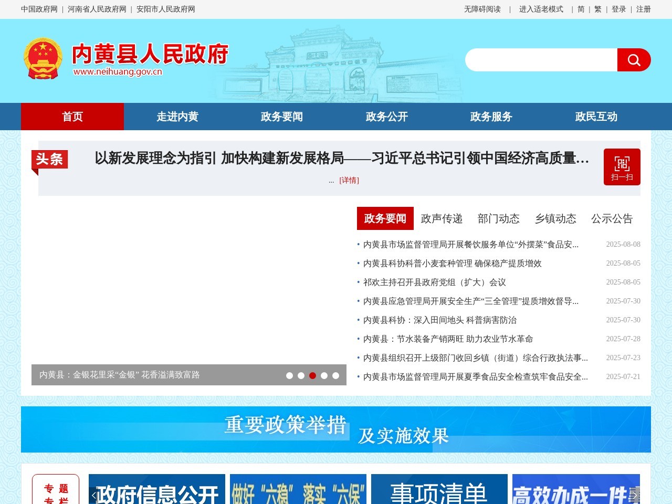Switch to the 公示公告 tab
The height and width of the screenshot is (504, 672).
tap(612, 218)
